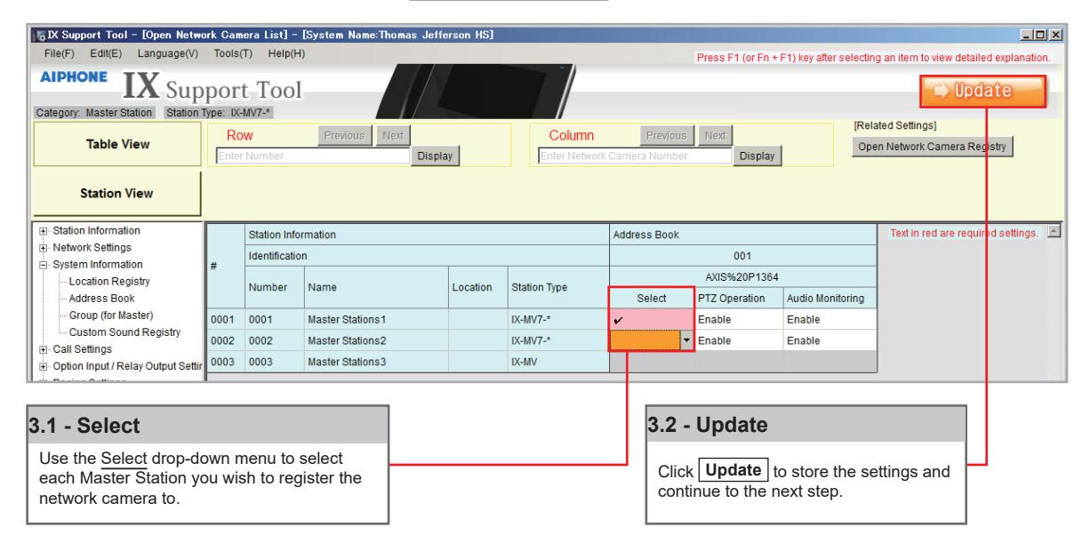Click PTZ Operation Enable for Master Stations2

coord(738,341)
